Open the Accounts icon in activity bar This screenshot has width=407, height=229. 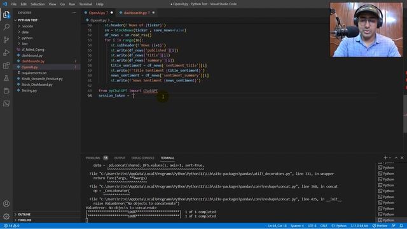click(6, 204)
